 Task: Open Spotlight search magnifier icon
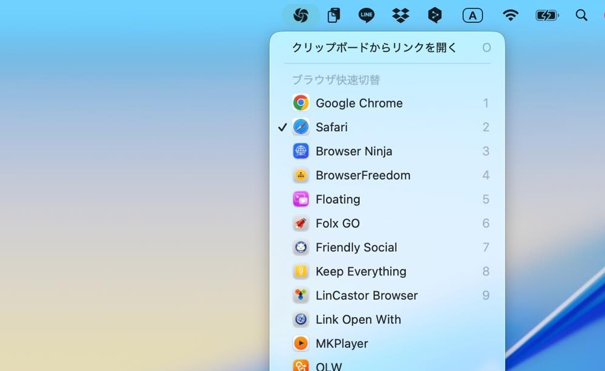tap(581, 15)
